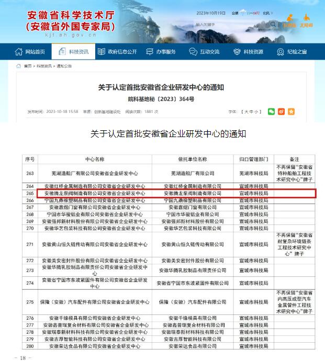Open 网站首页 in navigation bar

(x=35, y=52)
